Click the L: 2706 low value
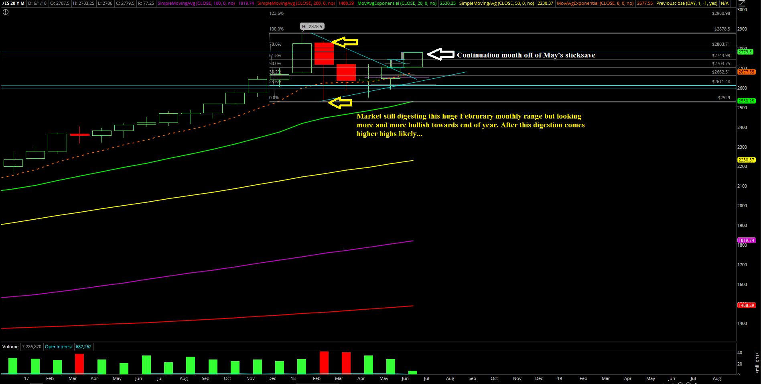761x384 pixels. coord(105,3)
